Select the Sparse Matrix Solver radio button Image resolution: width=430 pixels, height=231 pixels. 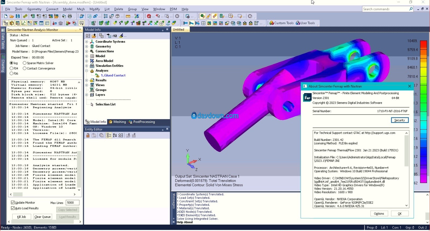click(x=25, y=63)
